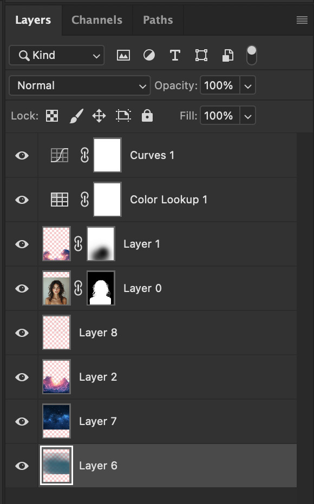Image resolution: width=314 pixels, height=504 pixels.
Task: Click Layer 8 thumbnail
Action: click(x=56, y=333)
